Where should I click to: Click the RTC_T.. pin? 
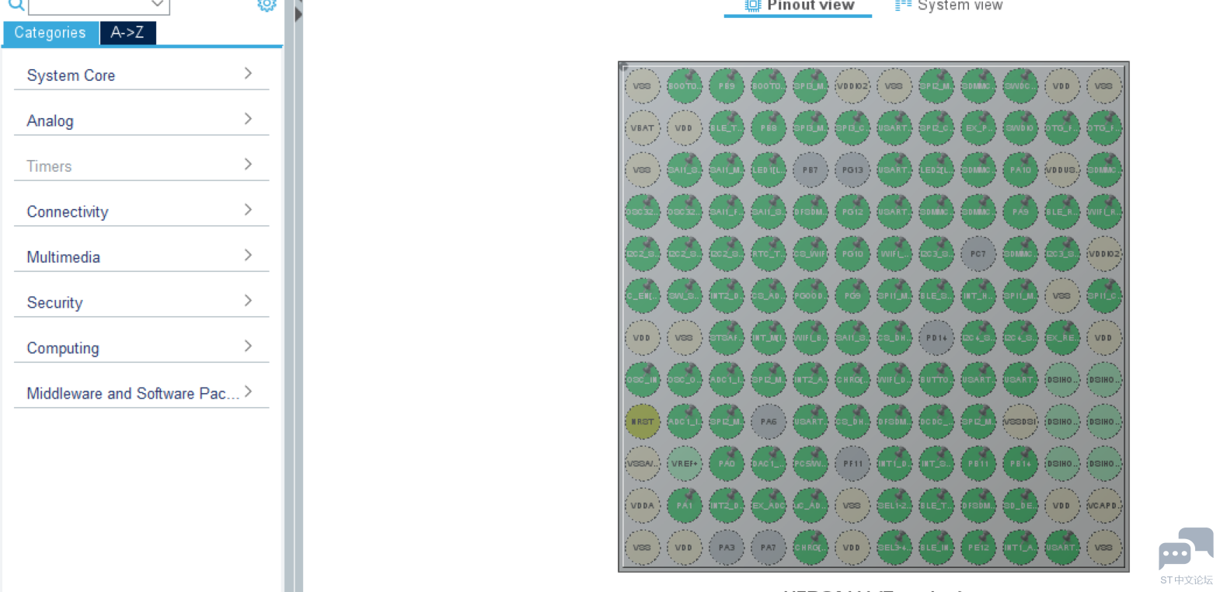(x=769, y=254)
